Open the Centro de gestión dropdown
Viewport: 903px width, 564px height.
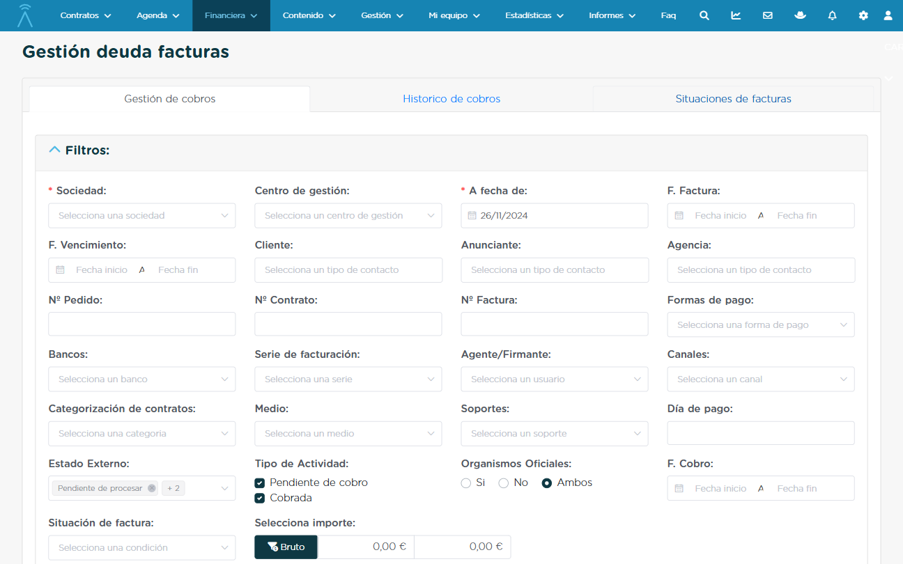pyautogui.click(x=348, y=216)
